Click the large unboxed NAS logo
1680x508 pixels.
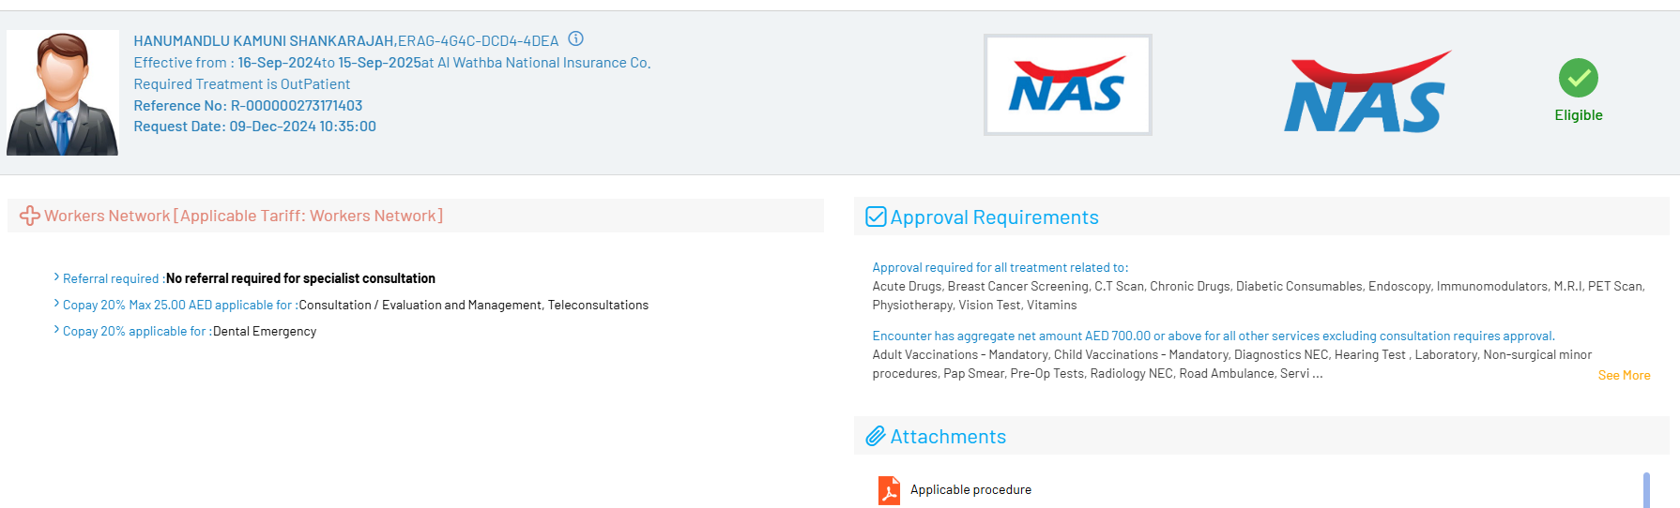point(1367,92)
